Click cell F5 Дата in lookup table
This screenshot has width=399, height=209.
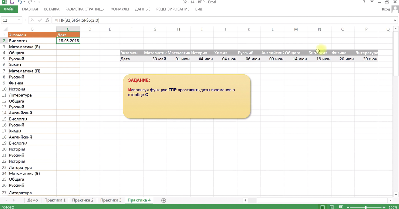(132, 59)
